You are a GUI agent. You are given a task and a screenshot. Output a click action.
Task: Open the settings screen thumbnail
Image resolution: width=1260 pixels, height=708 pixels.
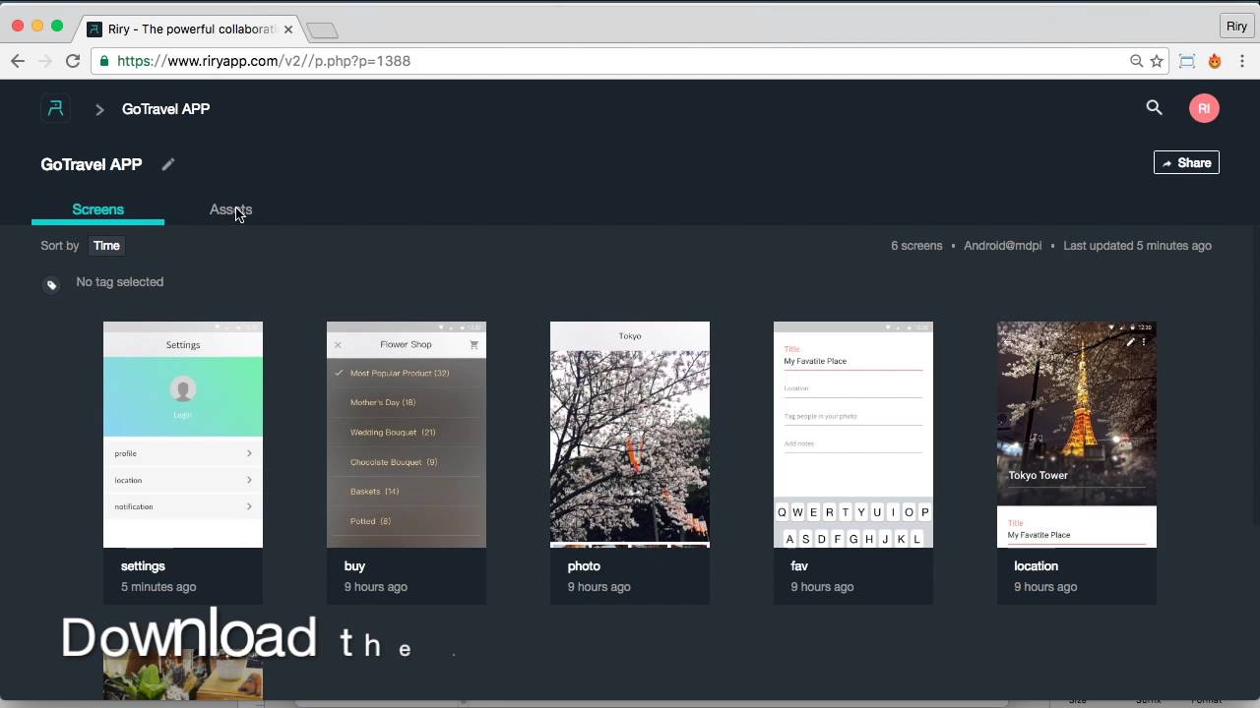(183, 435)
